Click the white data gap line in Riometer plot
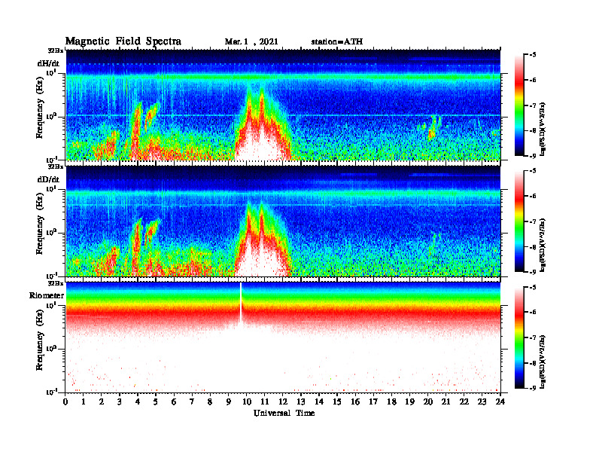The image size is (596, 461). point(241,303)
